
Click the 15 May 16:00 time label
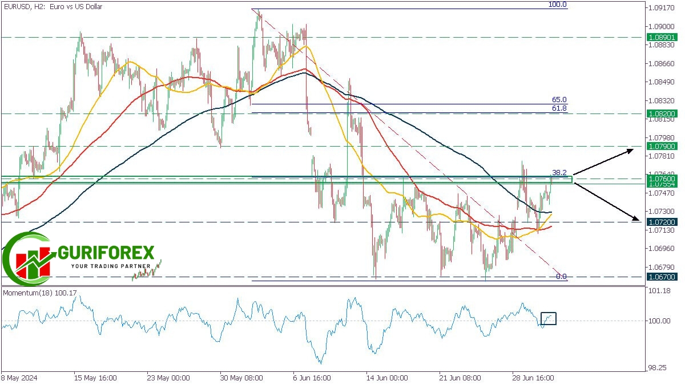(95, 378)
